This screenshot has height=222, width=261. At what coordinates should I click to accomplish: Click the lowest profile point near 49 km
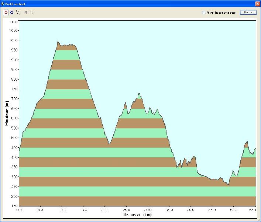(x=228, y=184)
